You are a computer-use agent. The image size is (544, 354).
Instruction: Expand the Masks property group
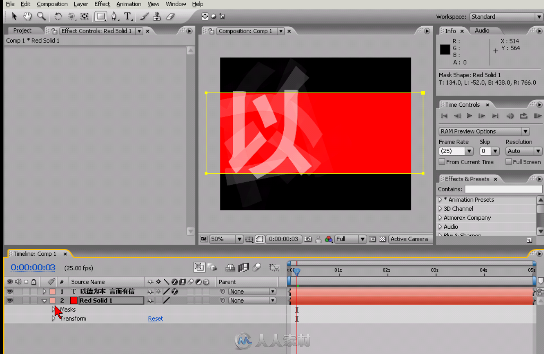(54, 309)
